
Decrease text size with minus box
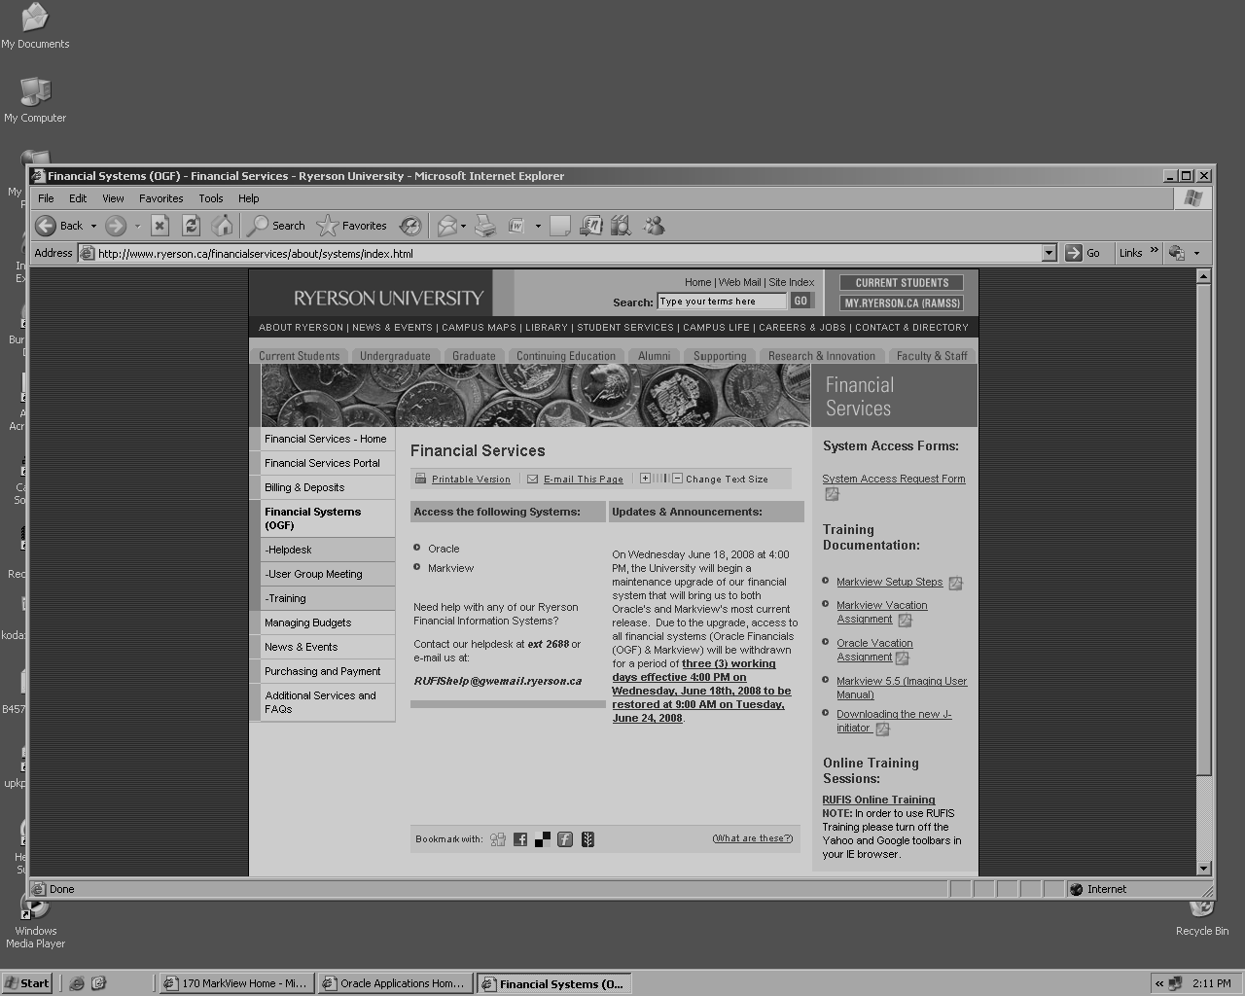677,479
